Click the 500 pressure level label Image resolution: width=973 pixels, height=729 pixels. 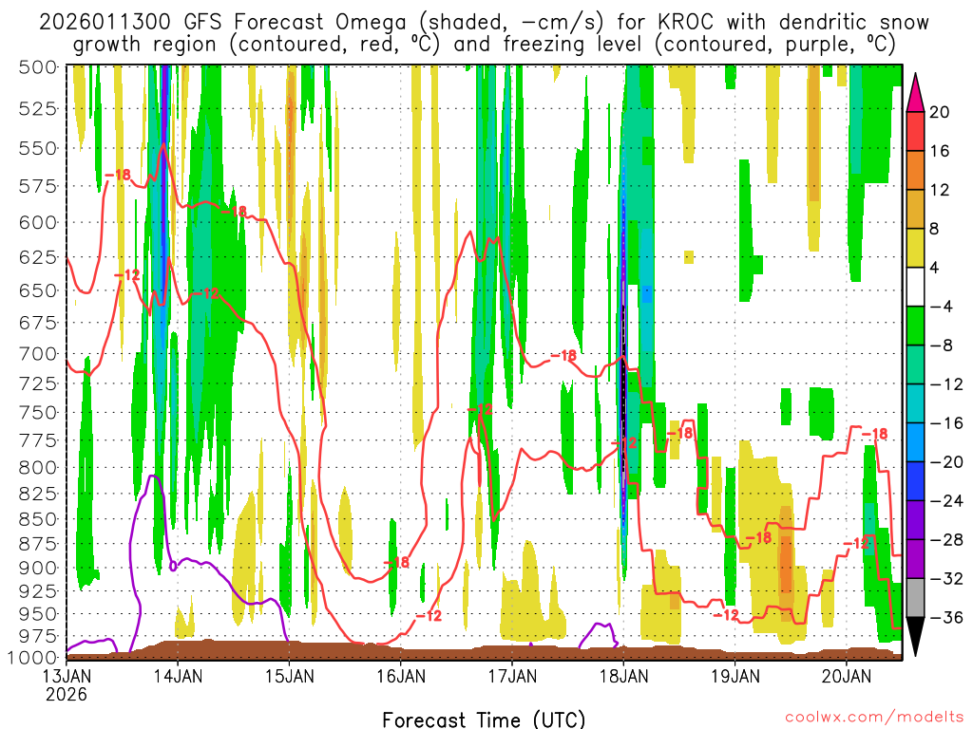pyautogui.click(x=38, y=67)
